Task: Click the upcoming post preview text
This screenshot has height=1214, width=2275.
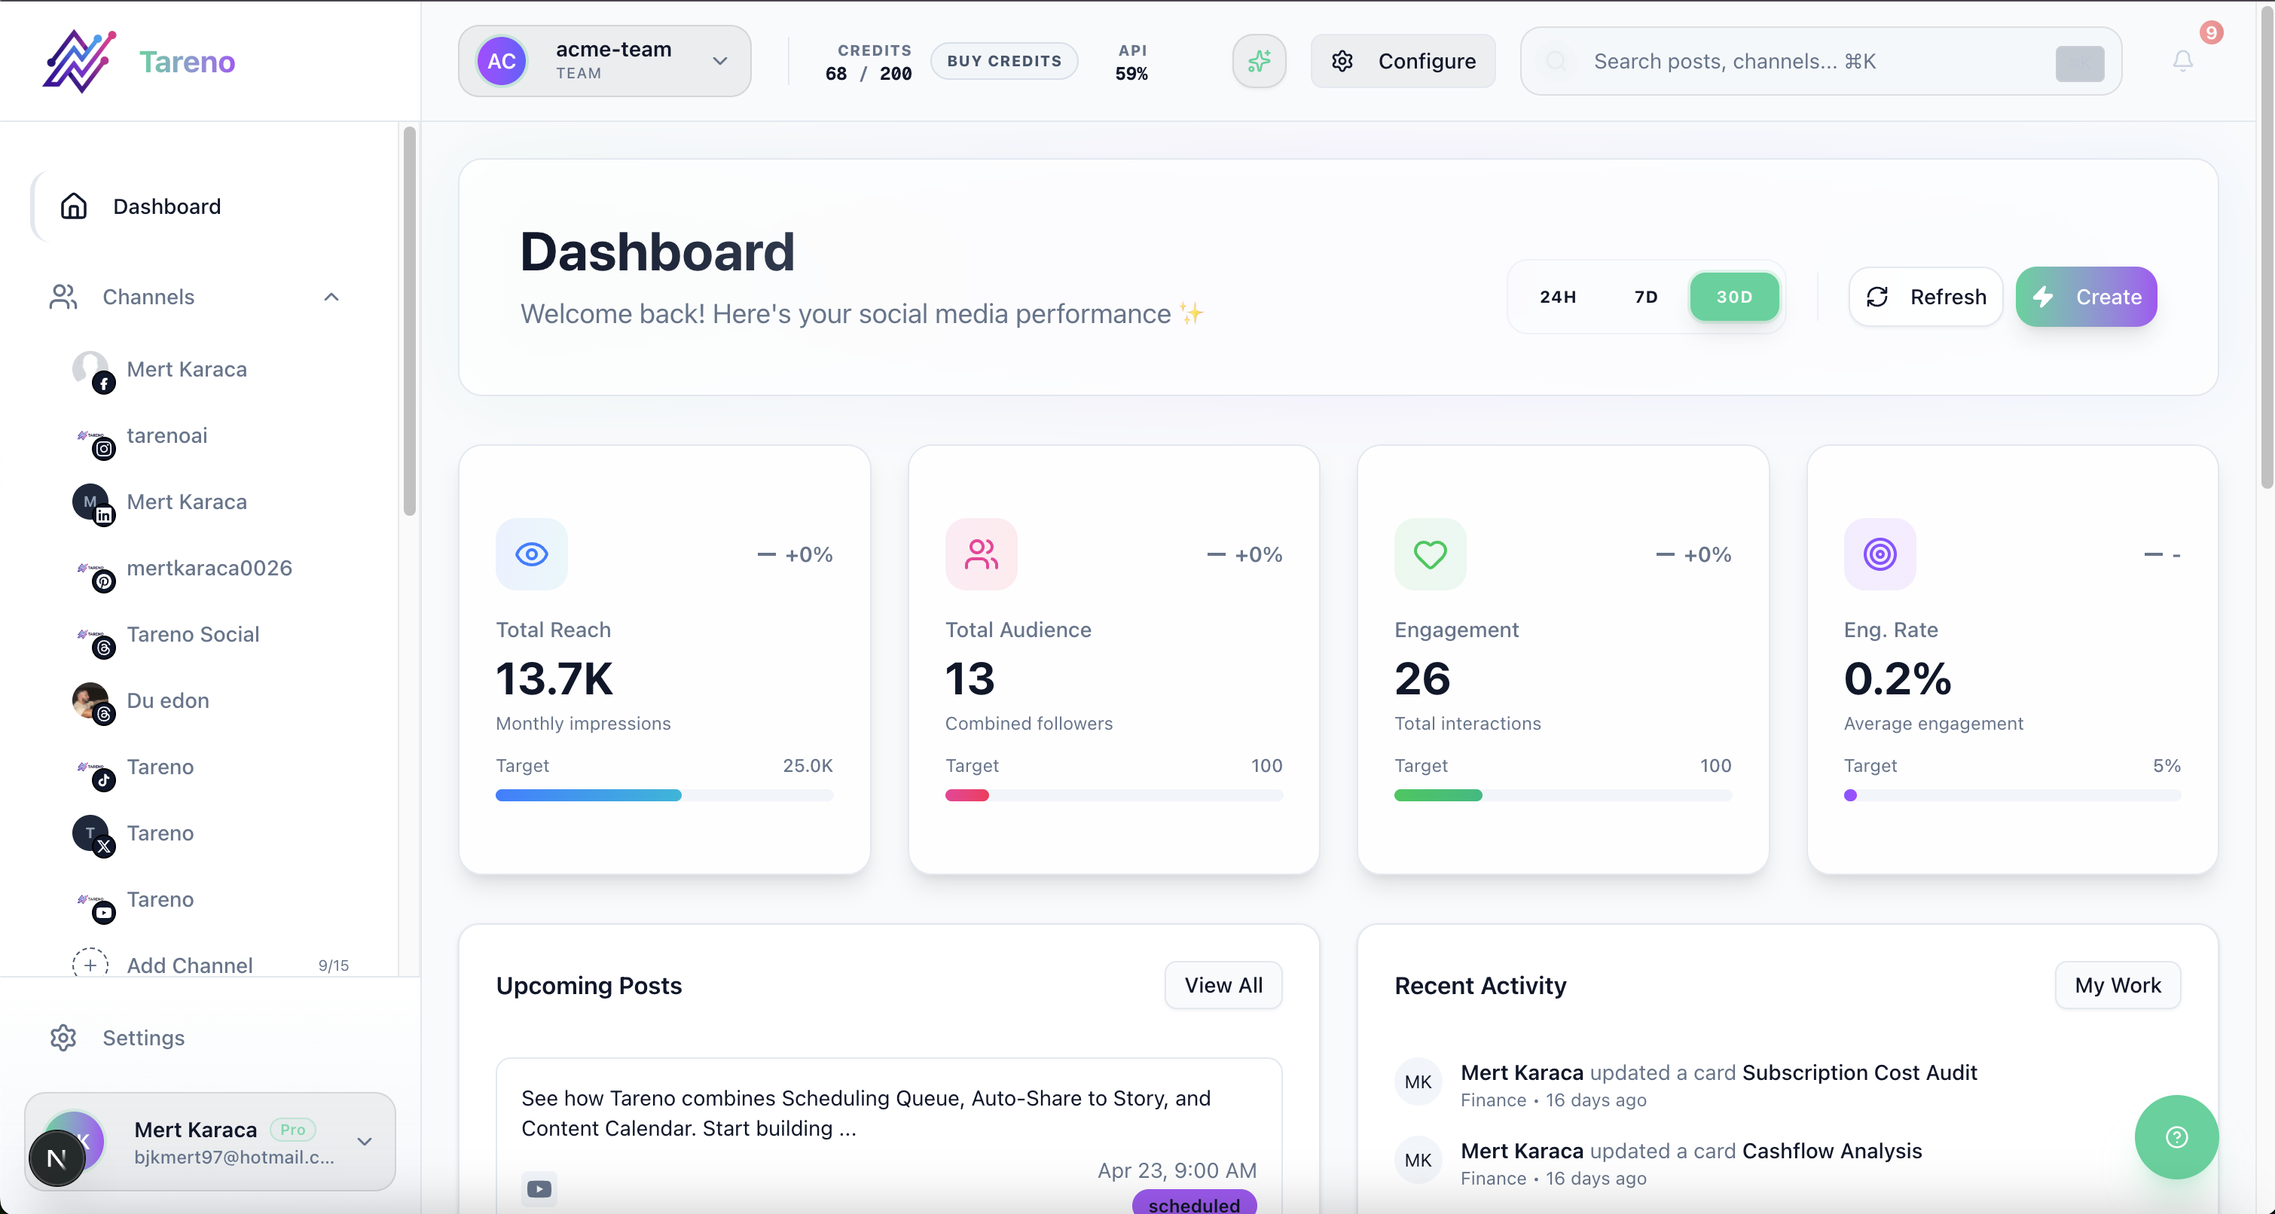Action: [x=866, y=1112]
